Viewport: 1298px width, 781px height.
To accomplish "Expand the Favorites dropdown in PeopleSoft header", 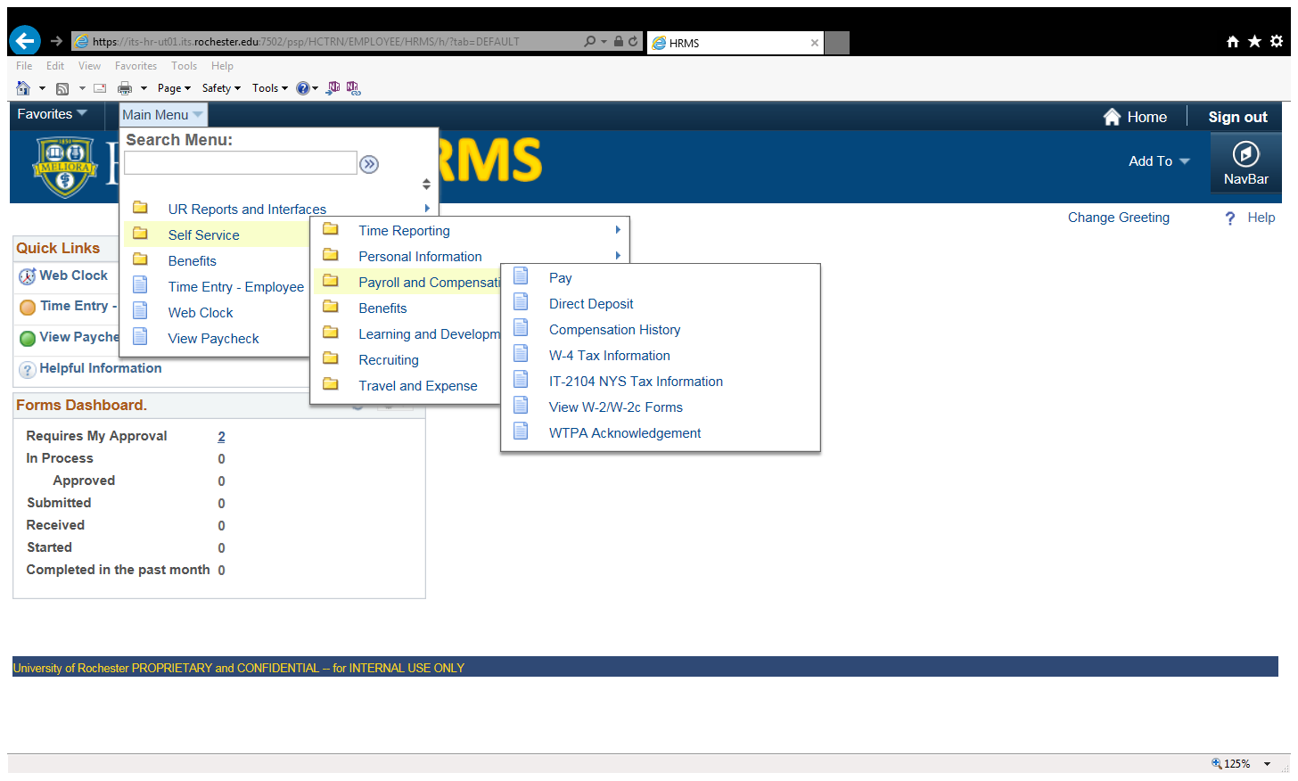I will point(52,114).
